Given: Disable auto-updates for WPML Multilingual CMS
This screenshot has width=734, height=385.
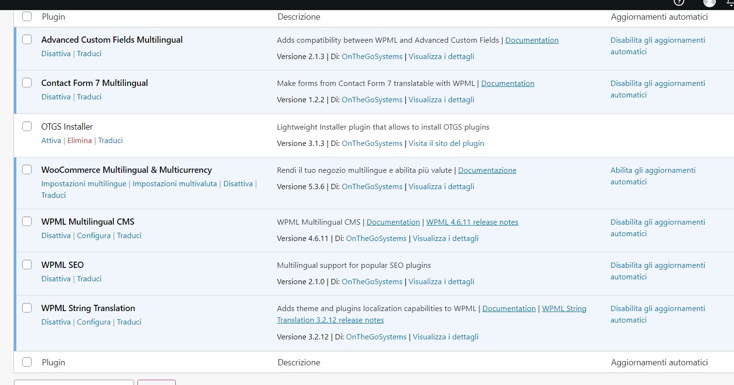Looking at the screenshot, I should tap(658, 228).
